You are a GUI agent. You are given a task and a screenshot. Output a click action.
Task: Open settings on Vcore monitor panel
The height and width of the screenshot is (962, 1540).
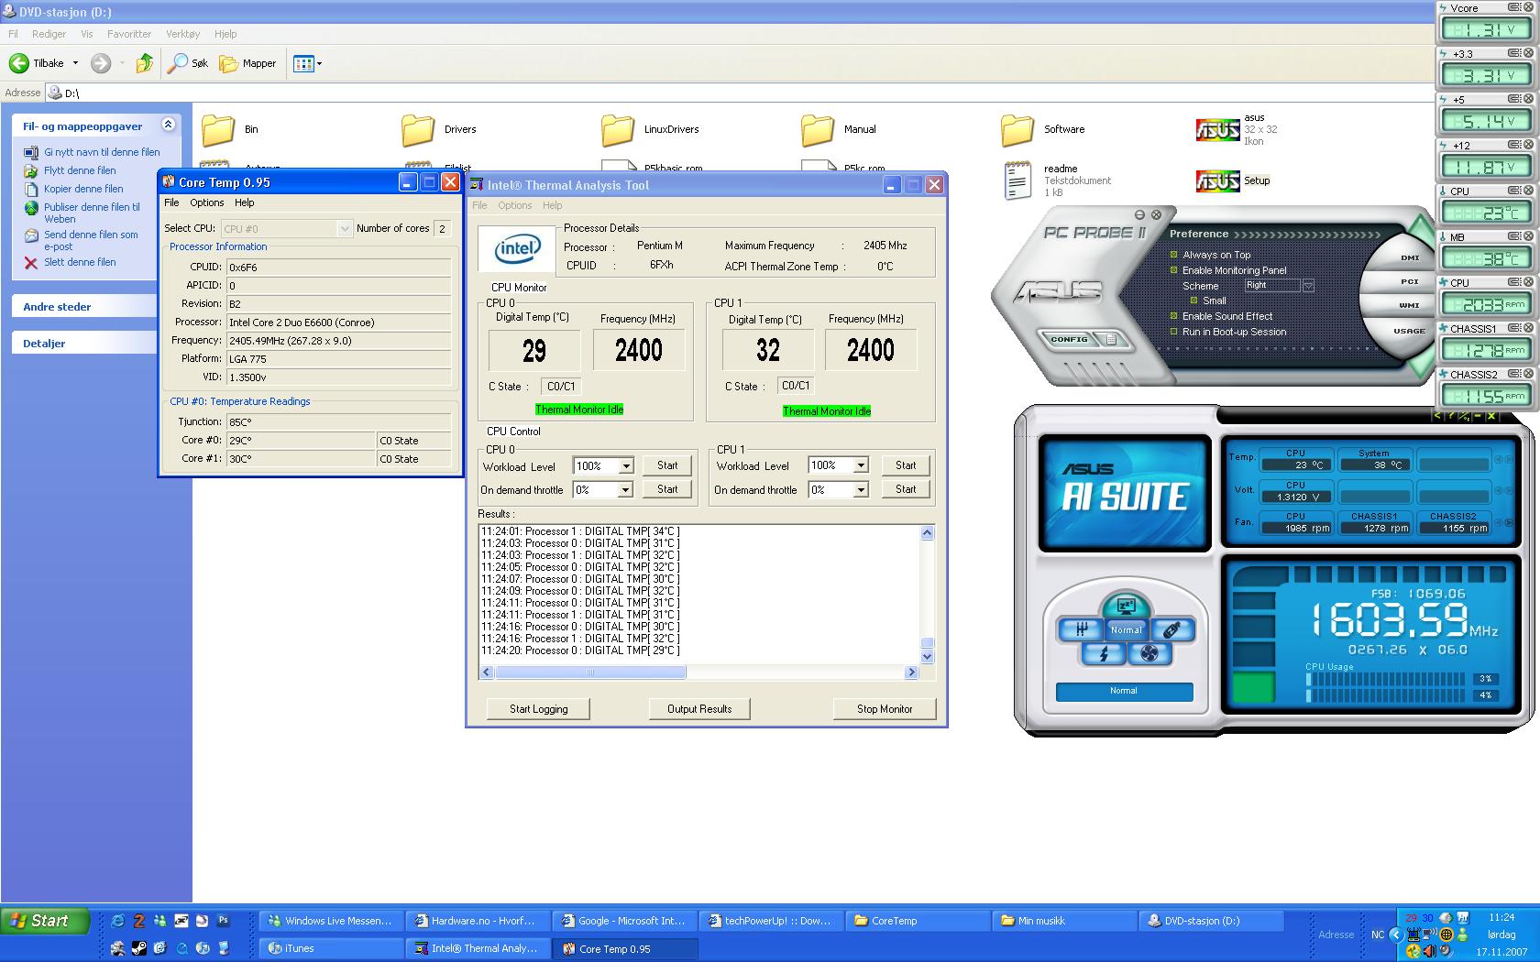pyautogui.click(x=1514, y=6)
